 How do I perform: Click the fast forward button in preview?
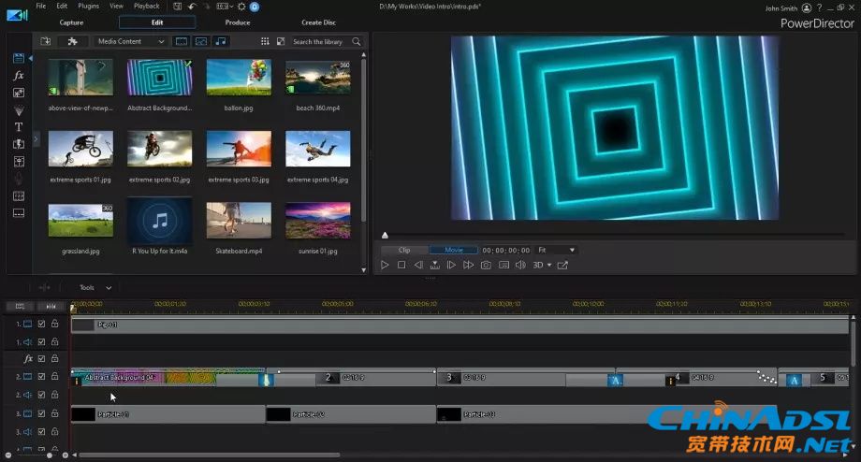[x=468, y=266]
